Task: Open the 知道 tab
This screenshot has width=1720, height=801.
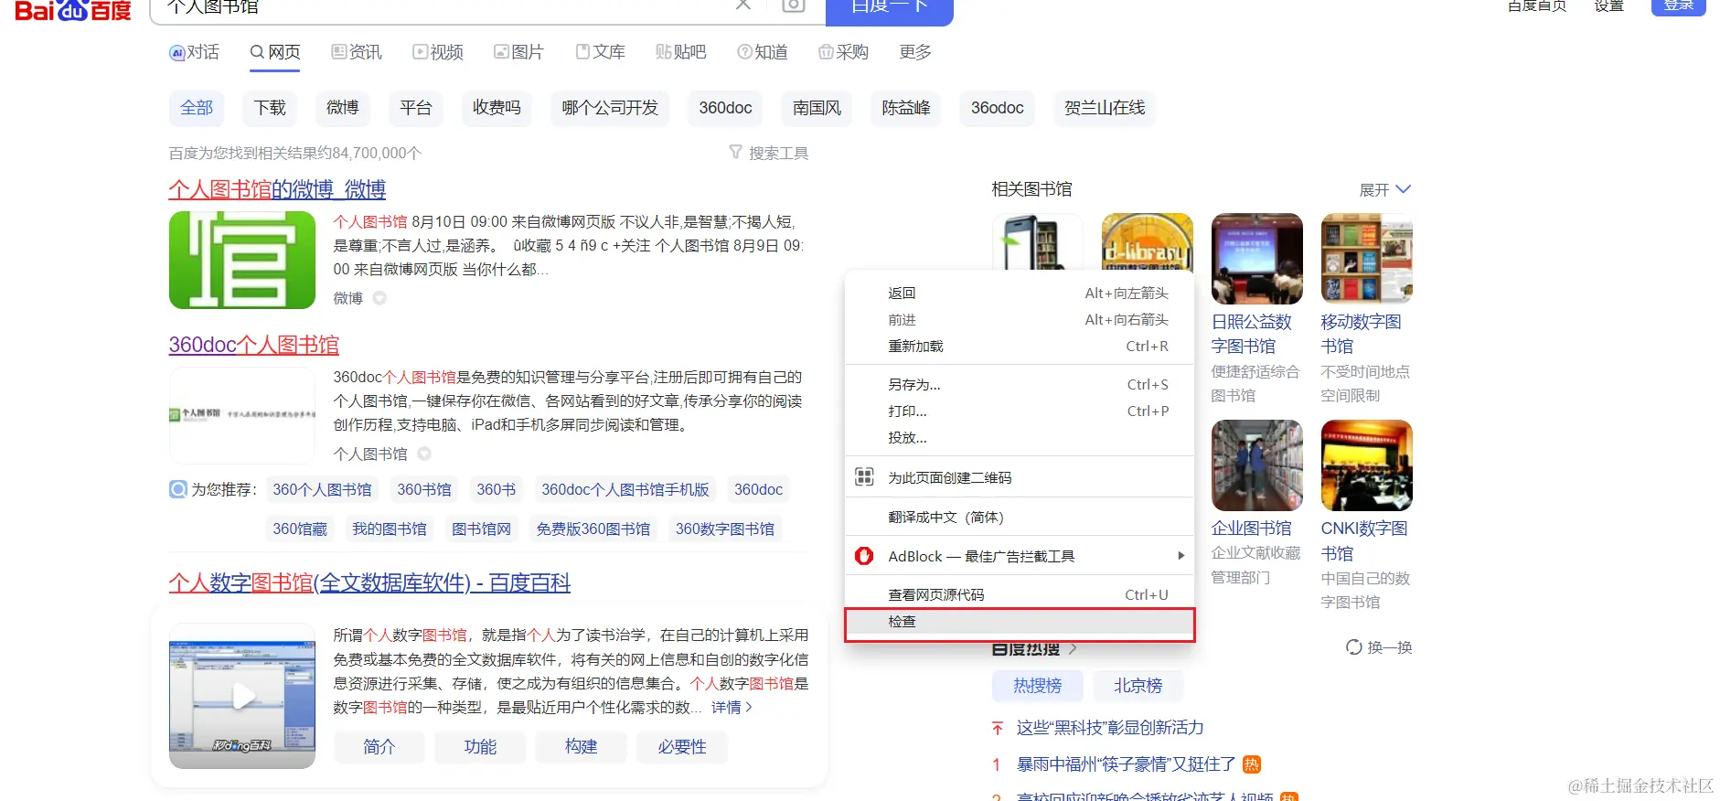Action: click(x=763, y=52)
